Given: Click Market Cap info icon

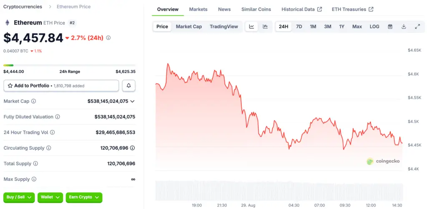Looking at the screenshot, I should 34,101.
